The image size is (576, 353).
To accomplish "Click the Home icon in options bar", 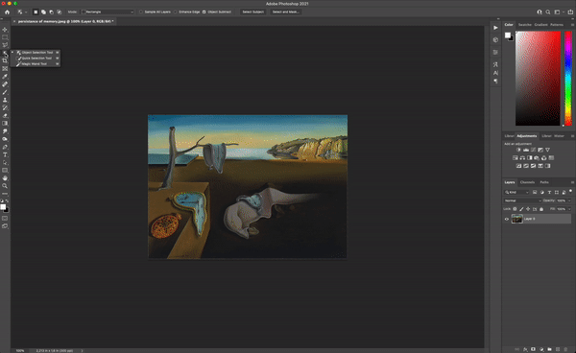I will pos(7,12).
